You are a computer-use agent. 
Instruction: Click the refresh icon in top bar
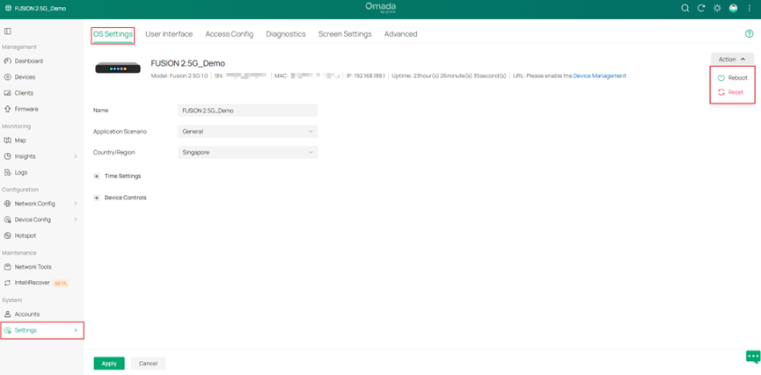(x=701, y=8)
